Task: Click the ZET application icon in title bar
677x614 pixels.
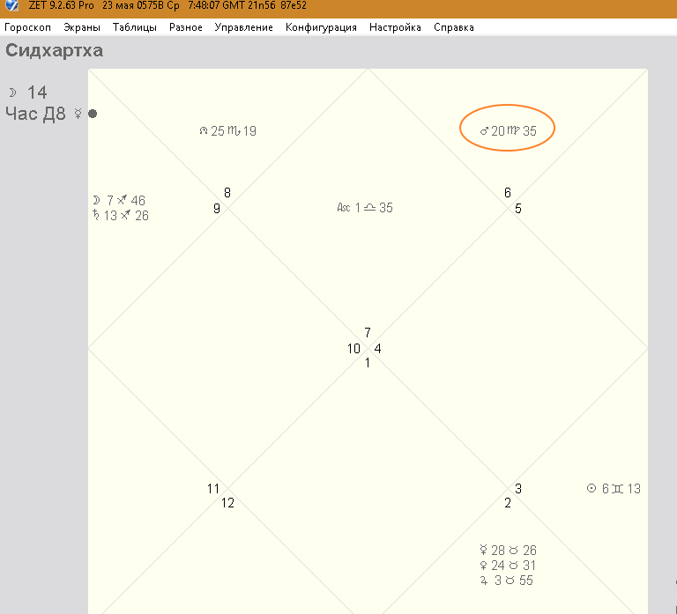Action: [12, 5]
